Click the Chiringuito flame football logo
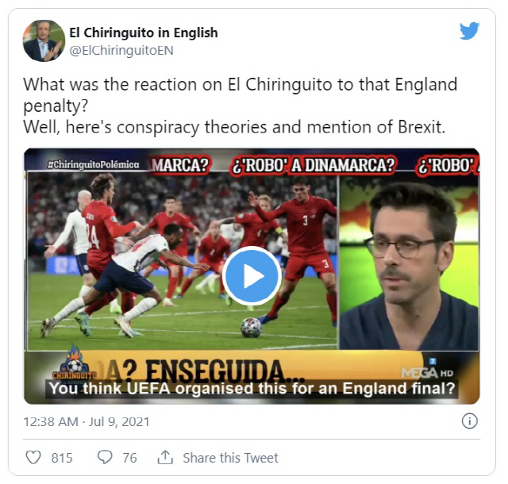This screenshot has width=508, height=484. tap(75, 363)
